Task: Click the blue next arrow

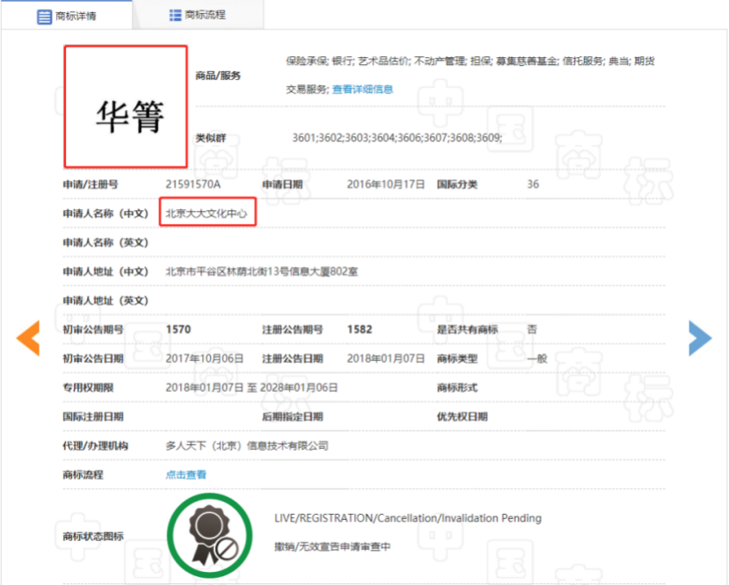Action: point(700,338)
